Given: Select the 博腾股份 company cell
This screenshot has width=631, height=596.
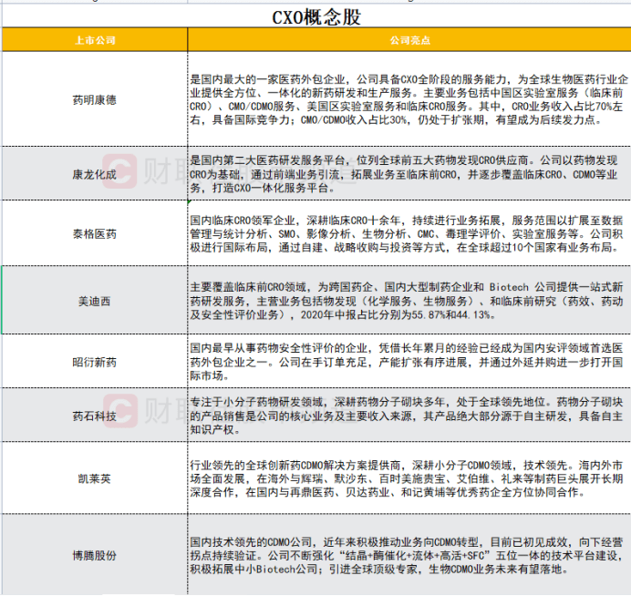Looking at the screenshot, I should tap(94, 555).
